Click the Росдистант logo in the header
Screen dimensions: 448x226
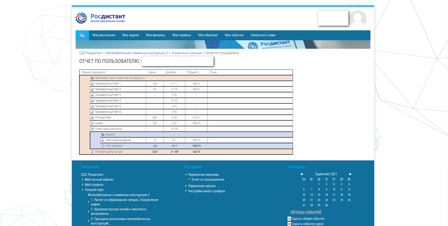(x=100, y=18)
